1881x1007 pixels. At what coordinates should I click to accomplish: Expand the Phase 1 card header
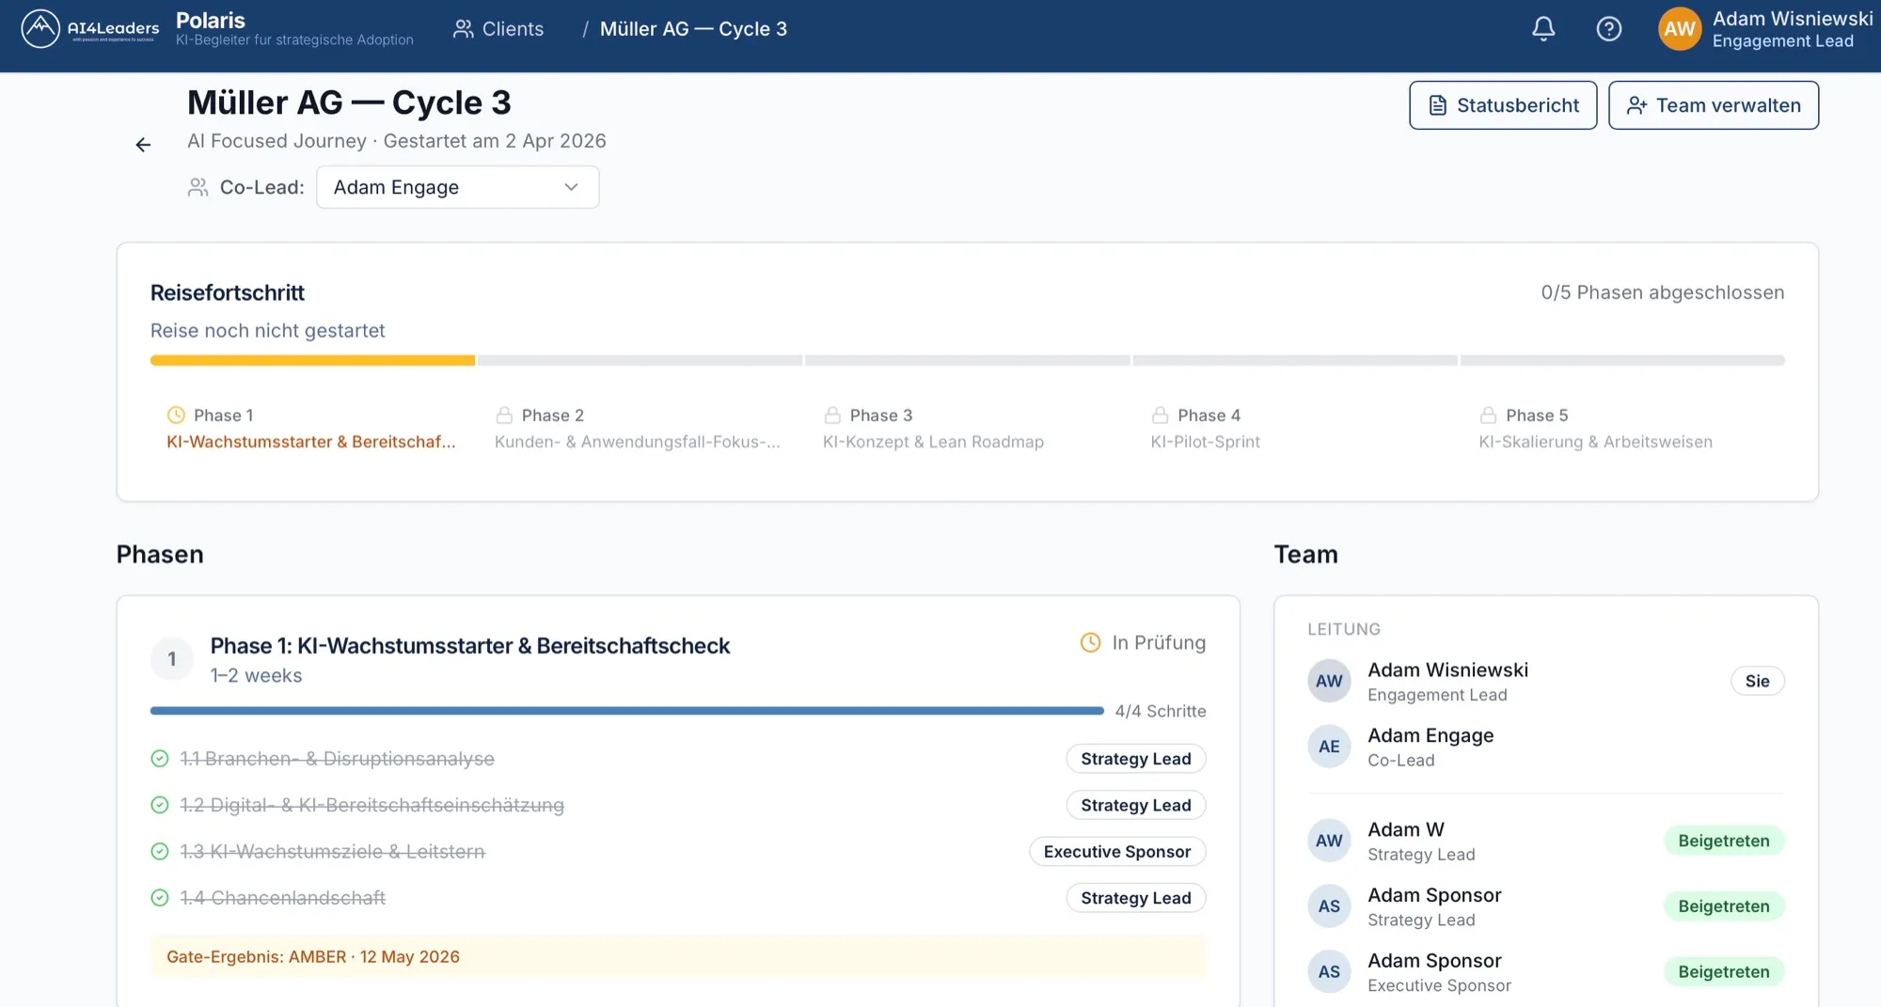(x=677, y=659)
